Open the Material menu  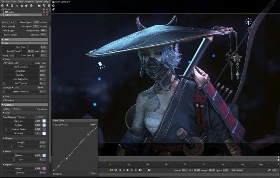[29, 1]
